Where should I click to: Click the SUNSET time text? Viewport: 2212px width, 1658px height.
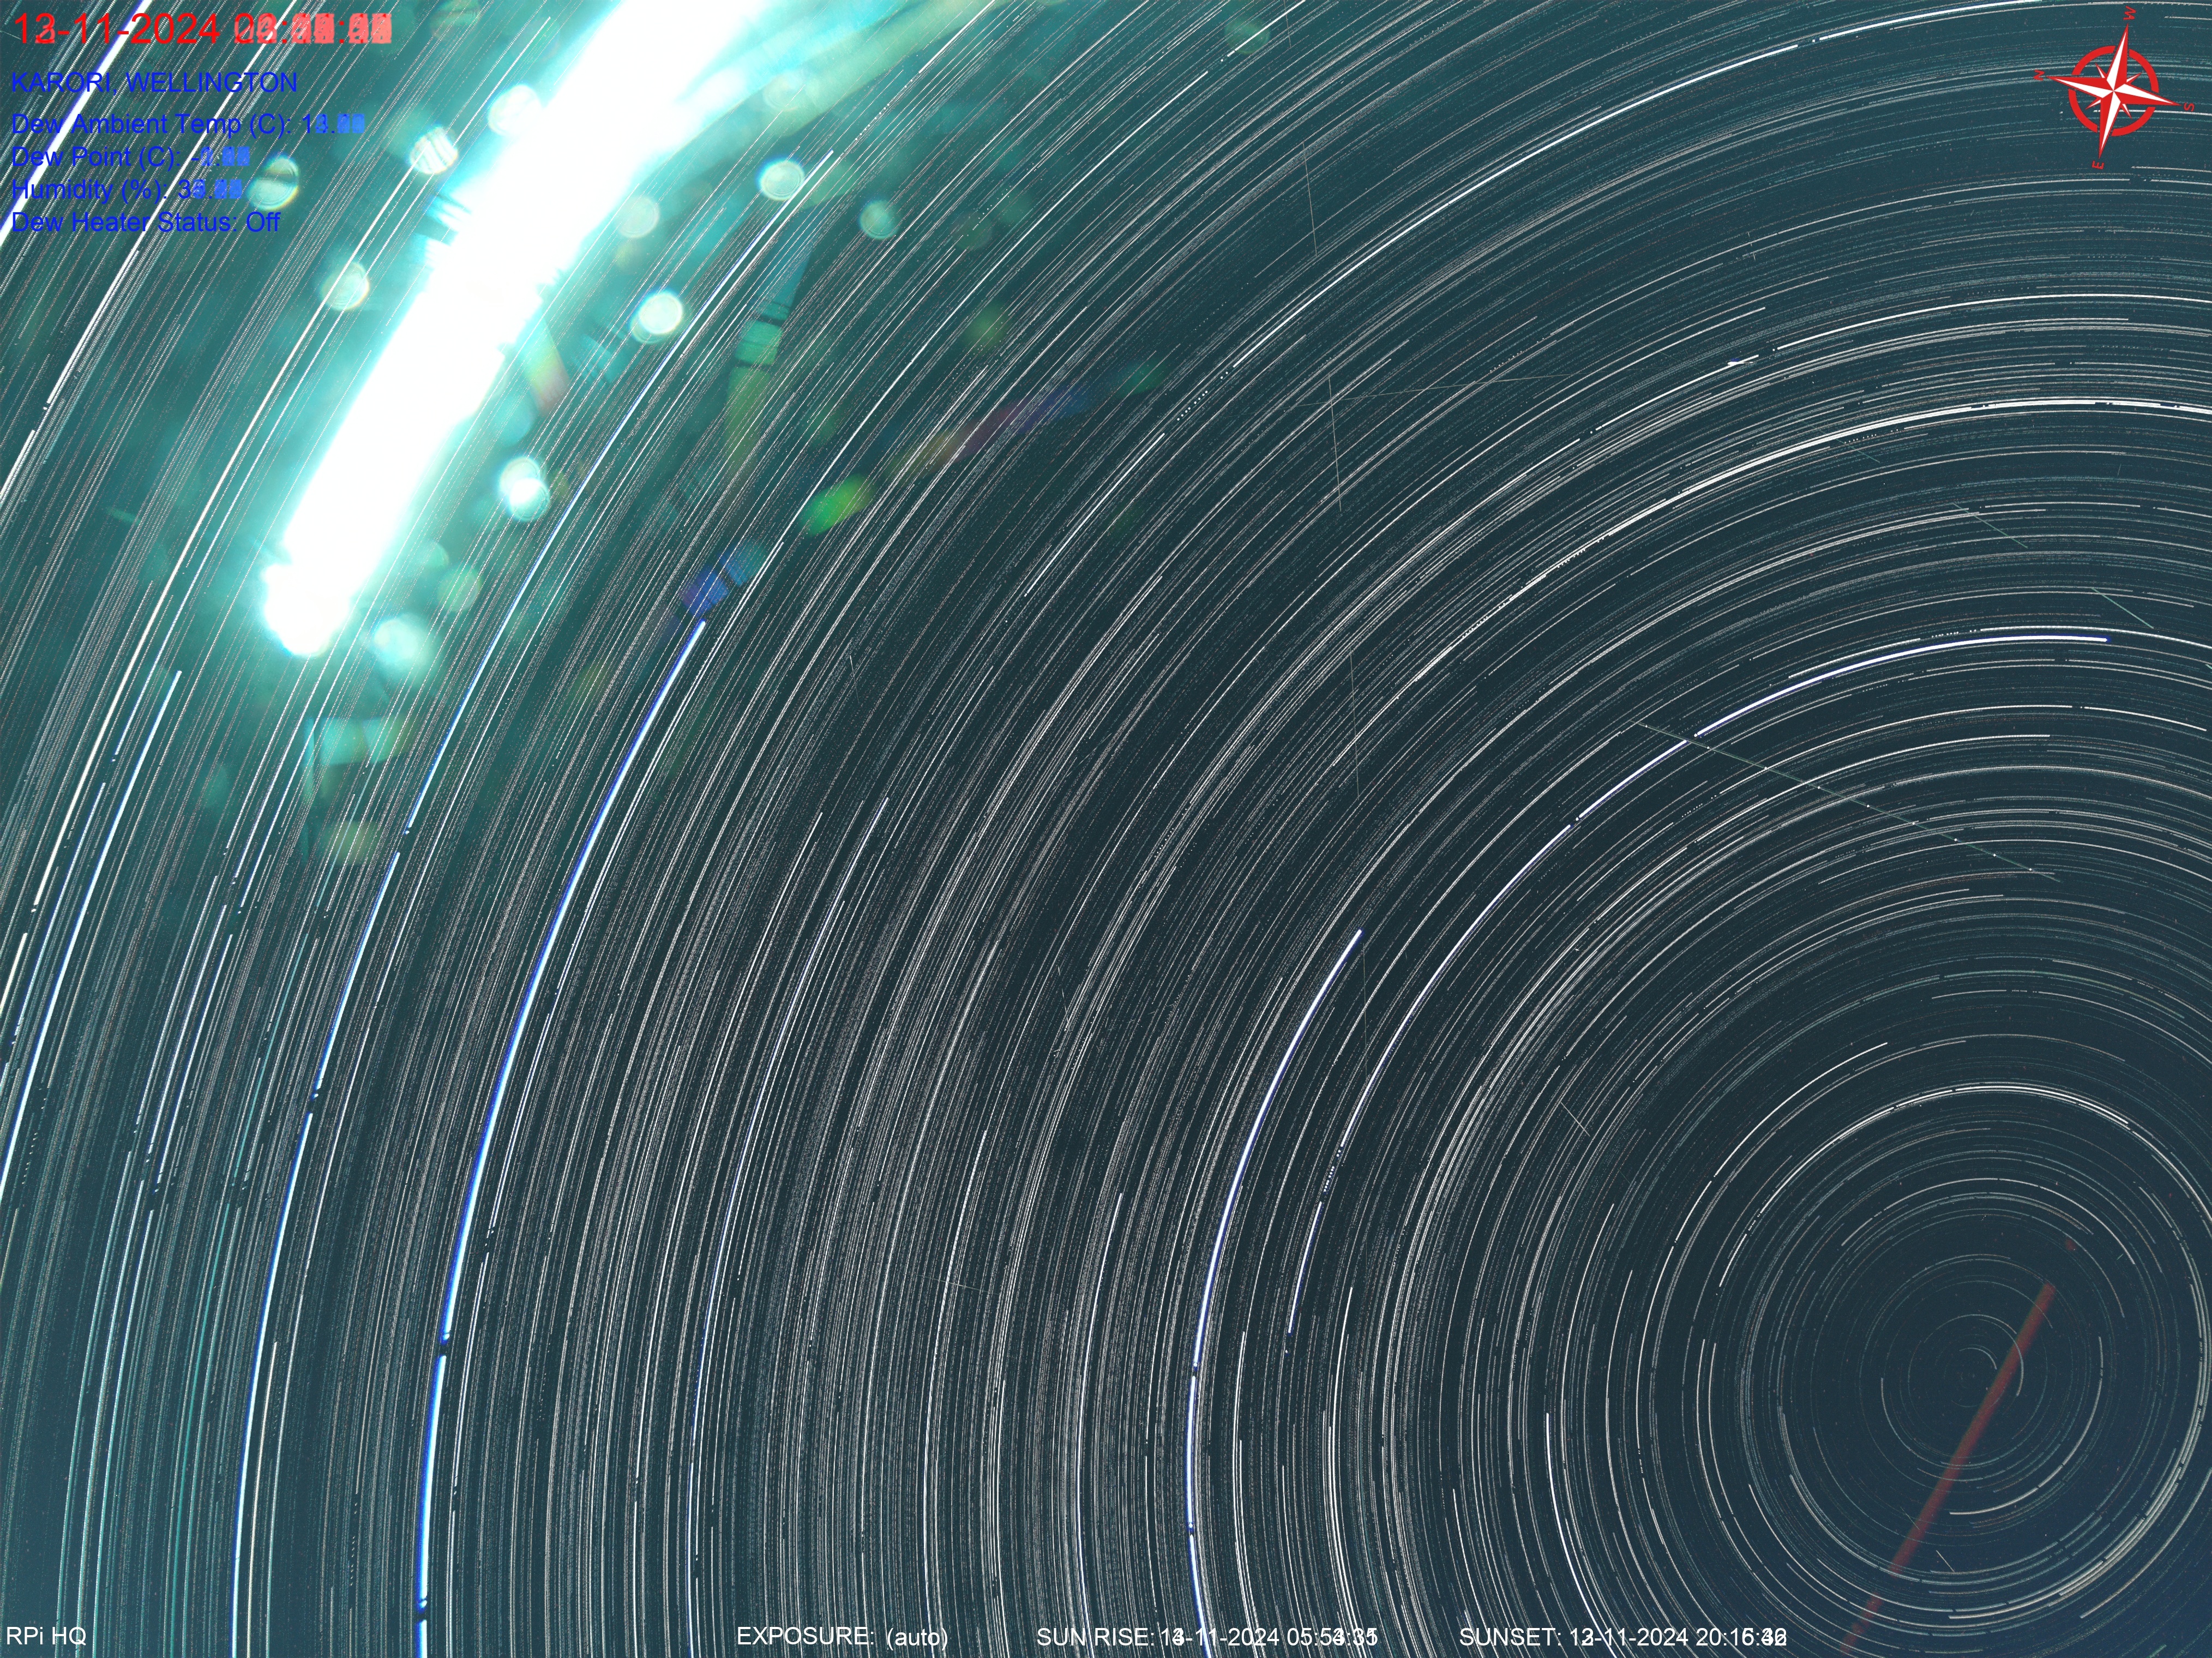point(1623,1637)
